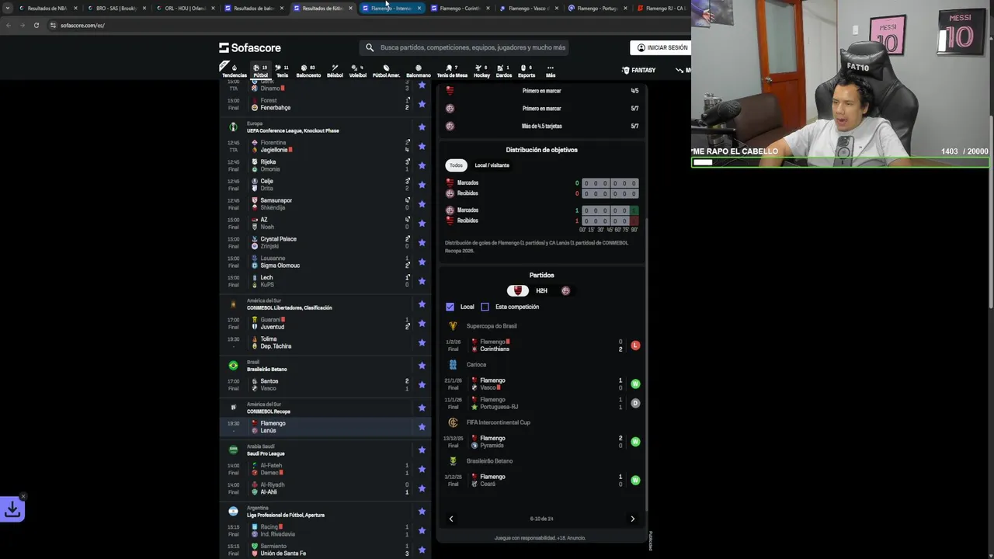Focus the search field for partidos, competiciones
Image resolution: width=994 pixels, height=559 pixels.
point(466,47)
